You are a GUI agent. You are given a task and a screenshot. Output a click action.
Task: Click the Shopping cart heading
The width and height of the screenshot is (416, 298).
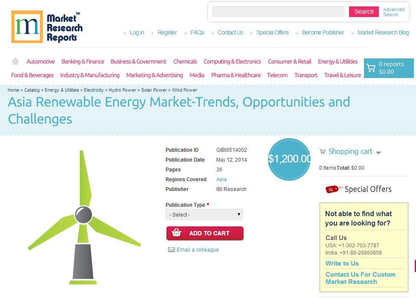(350, 151)
